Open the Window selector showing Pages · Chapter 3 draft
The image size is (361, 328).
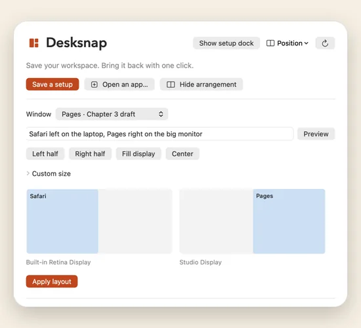tap(112, 114)
